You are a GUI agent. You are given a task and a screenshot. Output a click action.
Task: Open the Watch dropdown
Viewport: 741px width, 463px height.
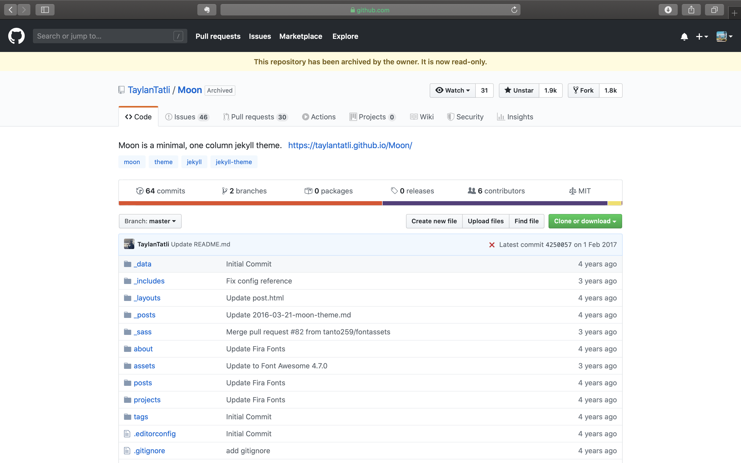(x=453, y=90)
